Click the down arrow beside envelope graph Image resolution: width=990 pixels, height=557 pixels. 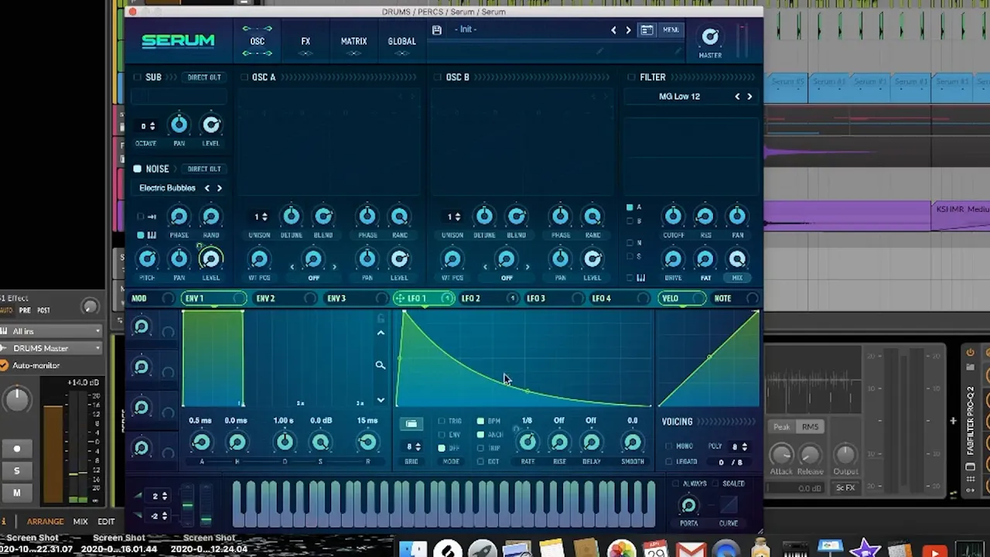click(x=381, y=400)
